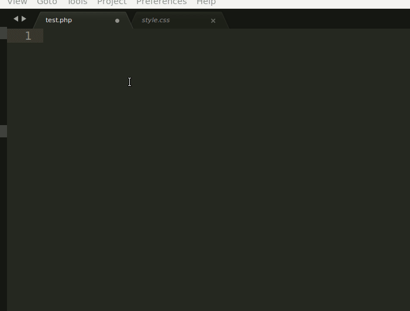Open the Tools menu
Image resolution: width=410 pixels, height=311 pixels.
pyautogui.click(x=77, y=2)
